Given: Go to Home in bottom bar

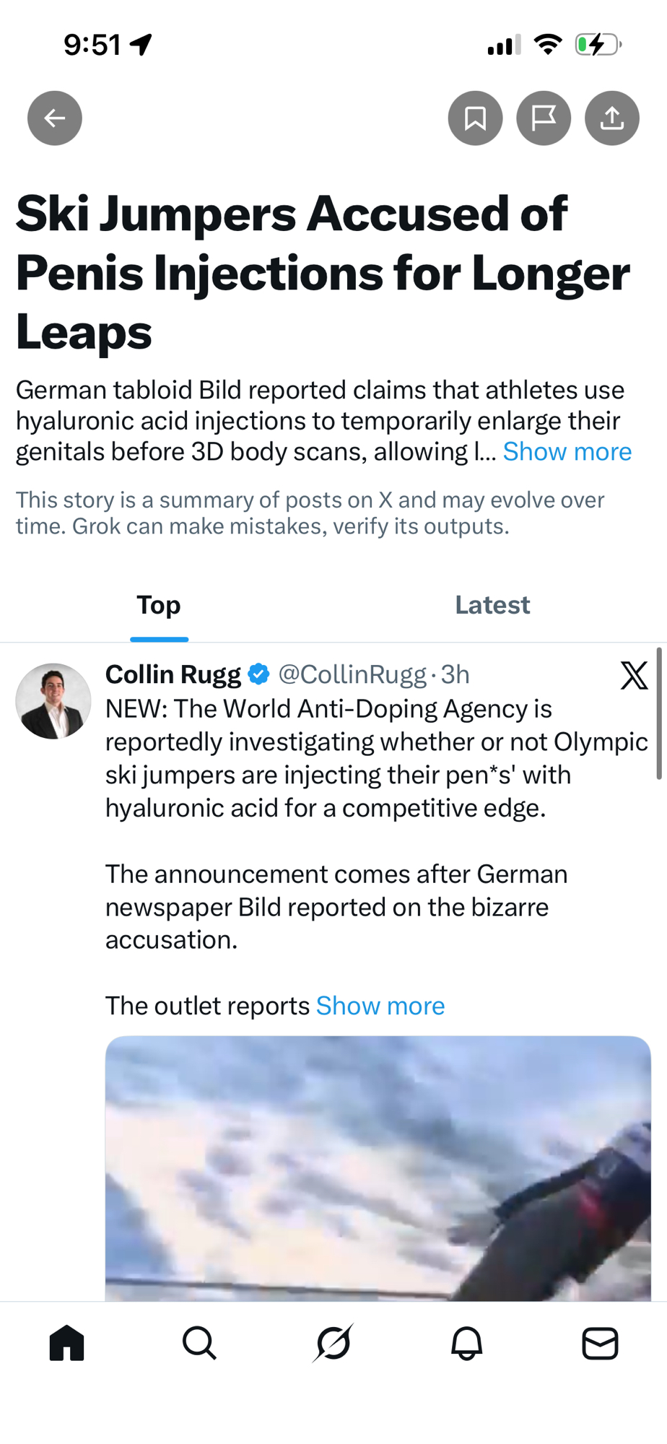Looking at the screenshot, I should click(67, 1343).
